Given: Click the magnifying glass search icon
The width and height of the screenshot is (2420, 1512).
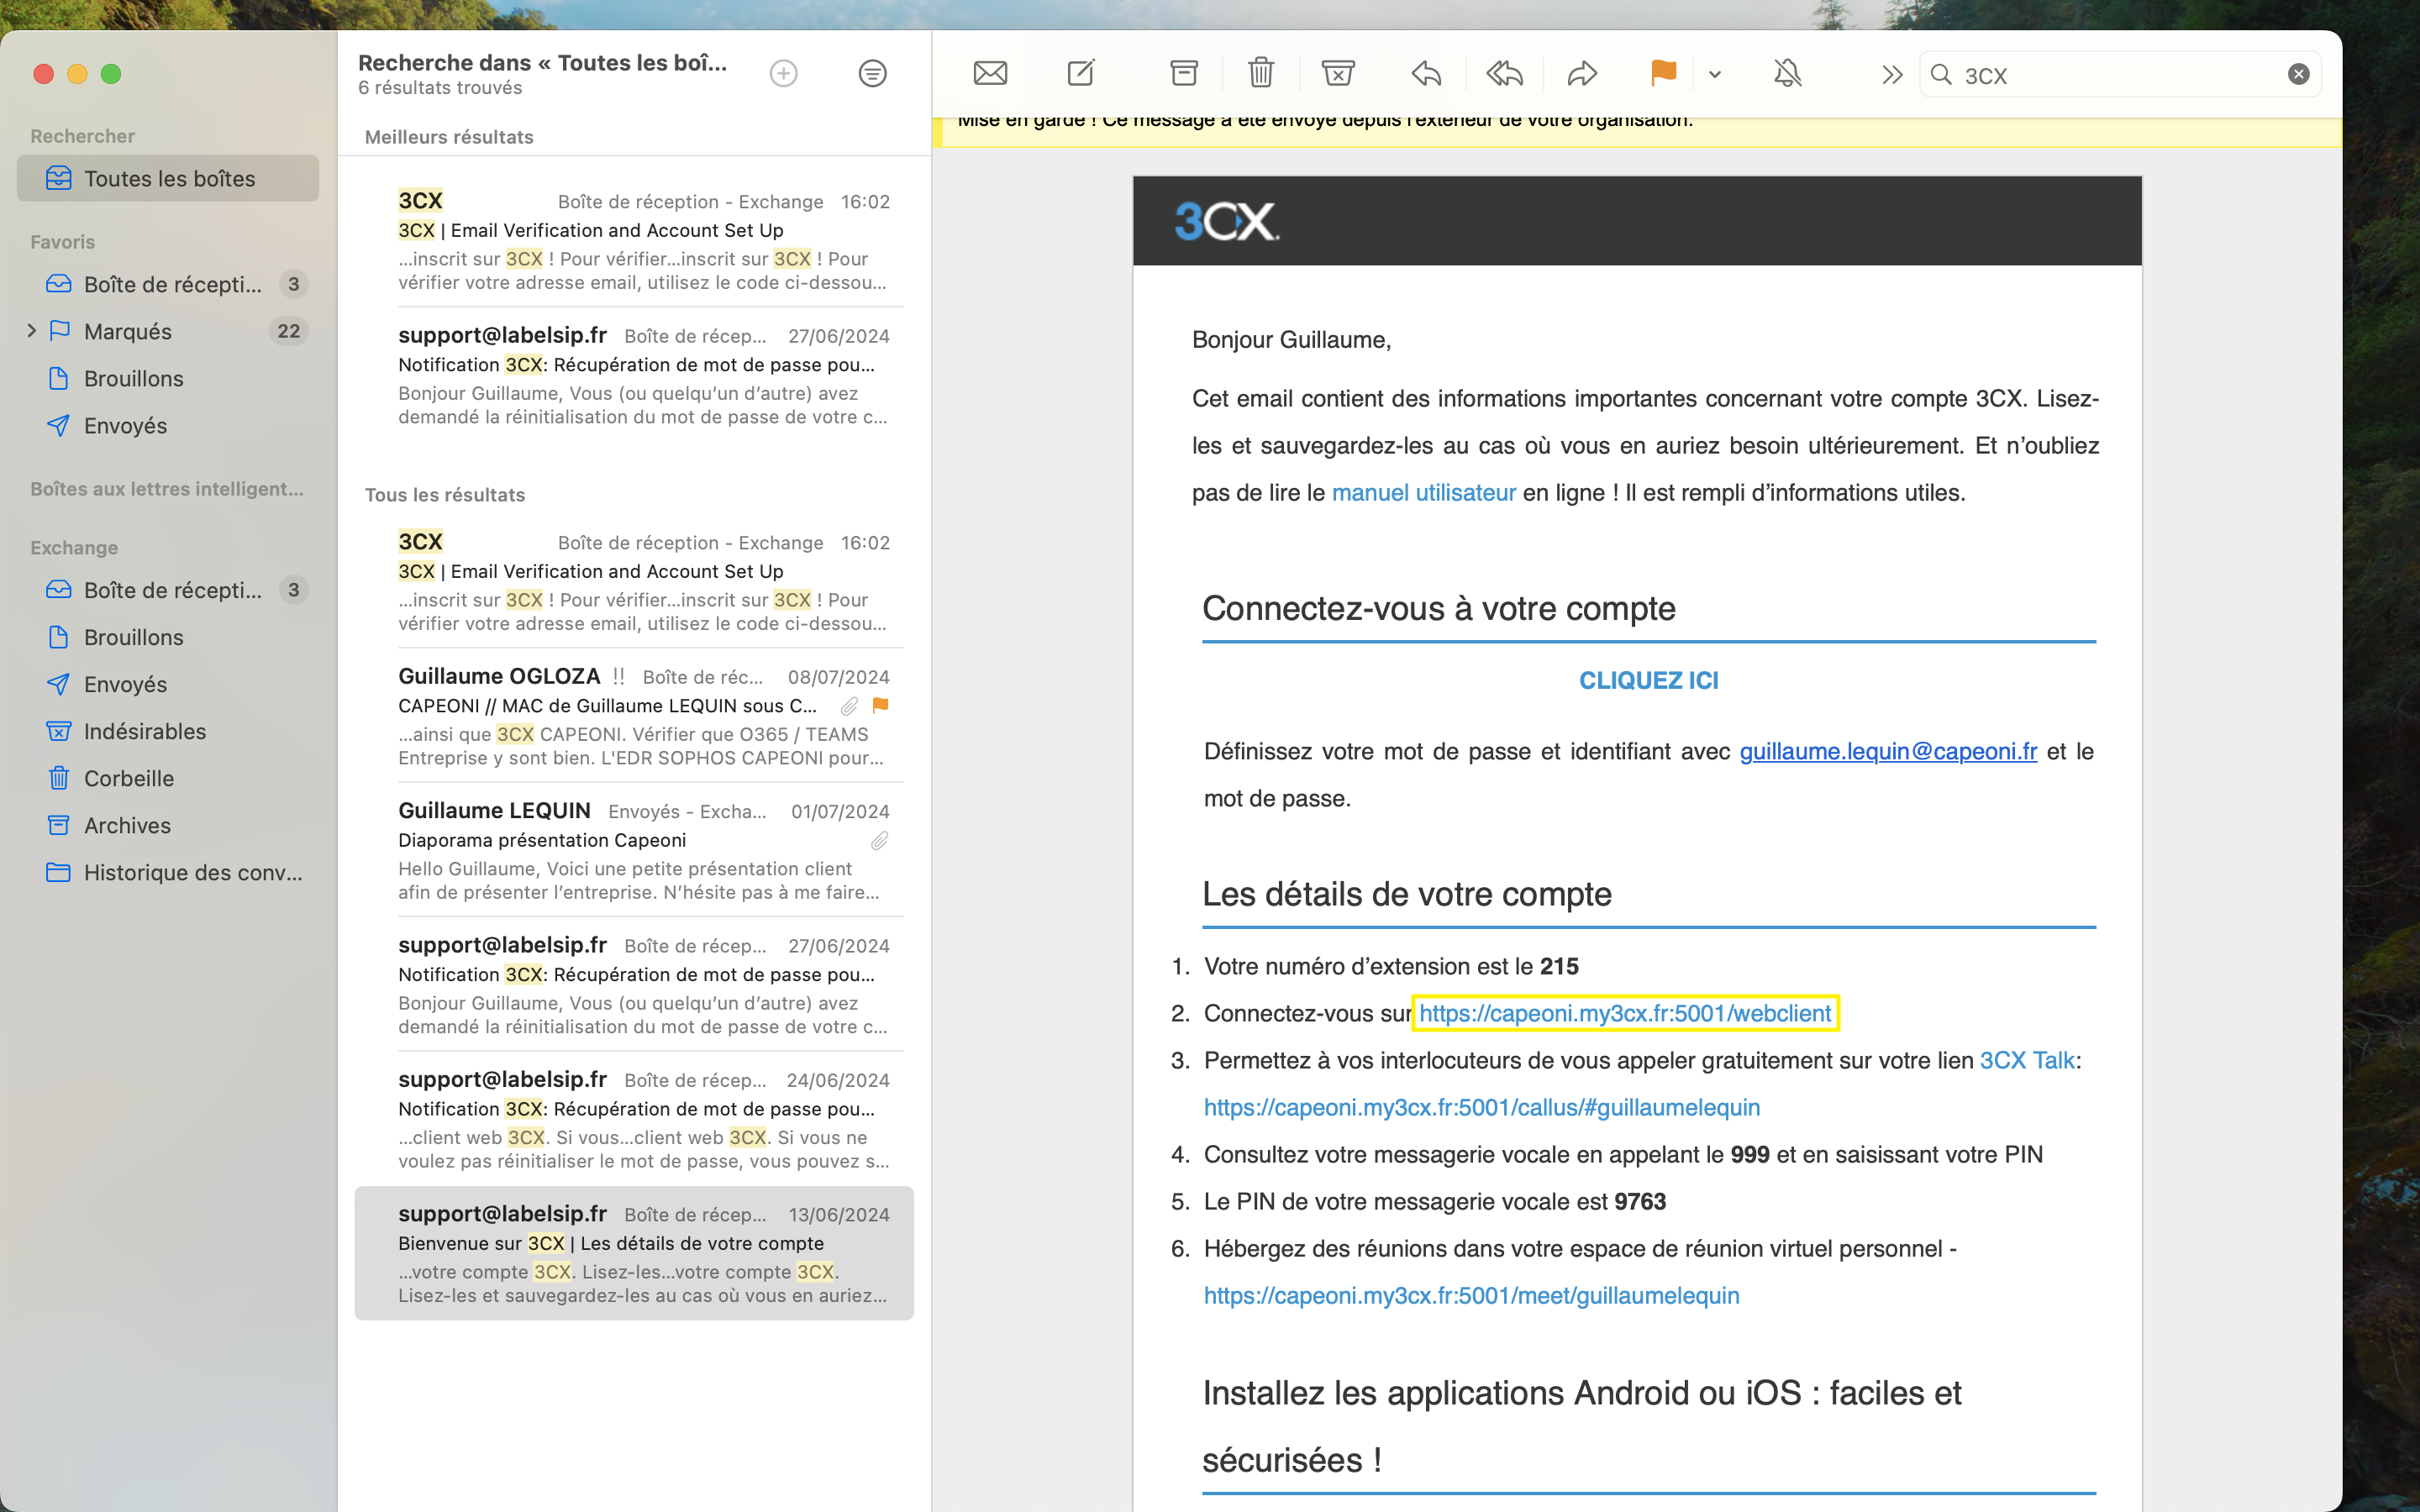Looking at the screenshot, I should [1941, 75].
